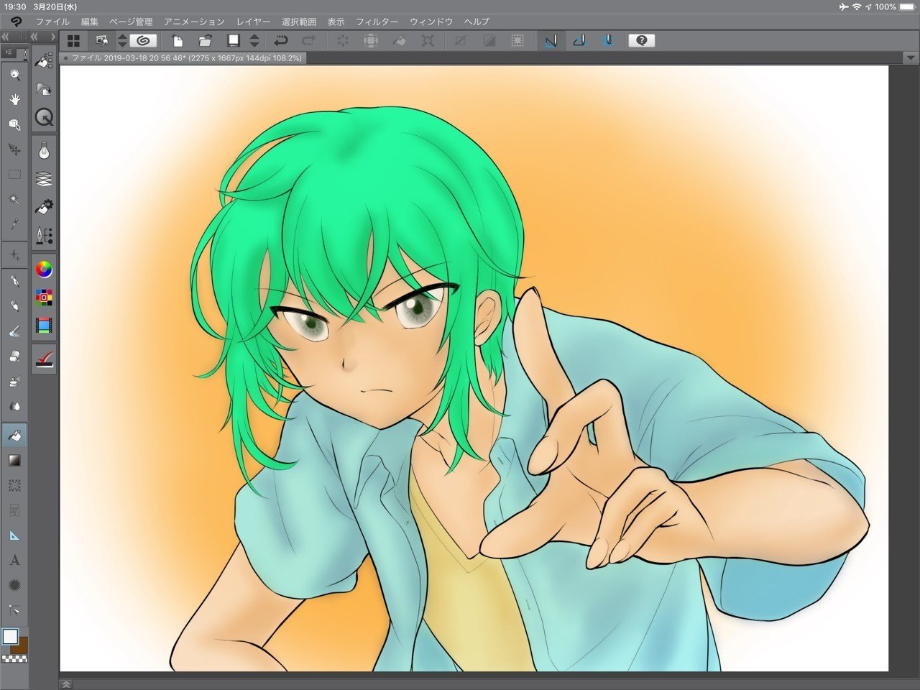Toggle Show selection border icon
This screenshot has width=920, height=690.
[517, 41]
